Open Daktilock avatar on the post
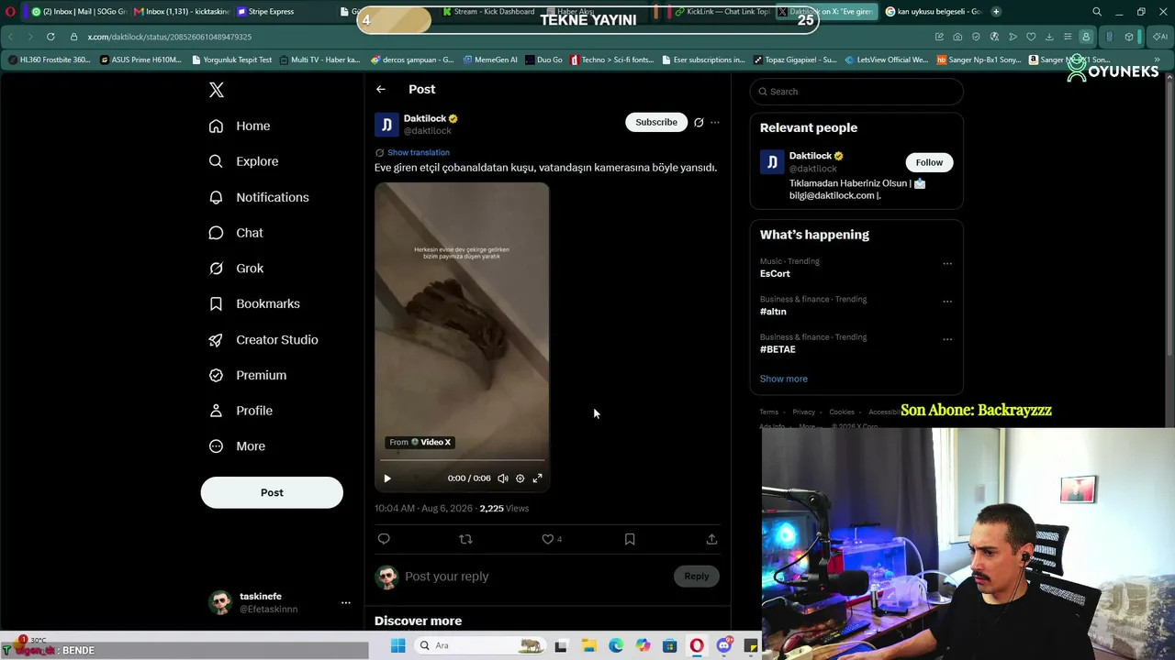The height and width of the screenshot is (660, 1175). (x=386, y=125)
